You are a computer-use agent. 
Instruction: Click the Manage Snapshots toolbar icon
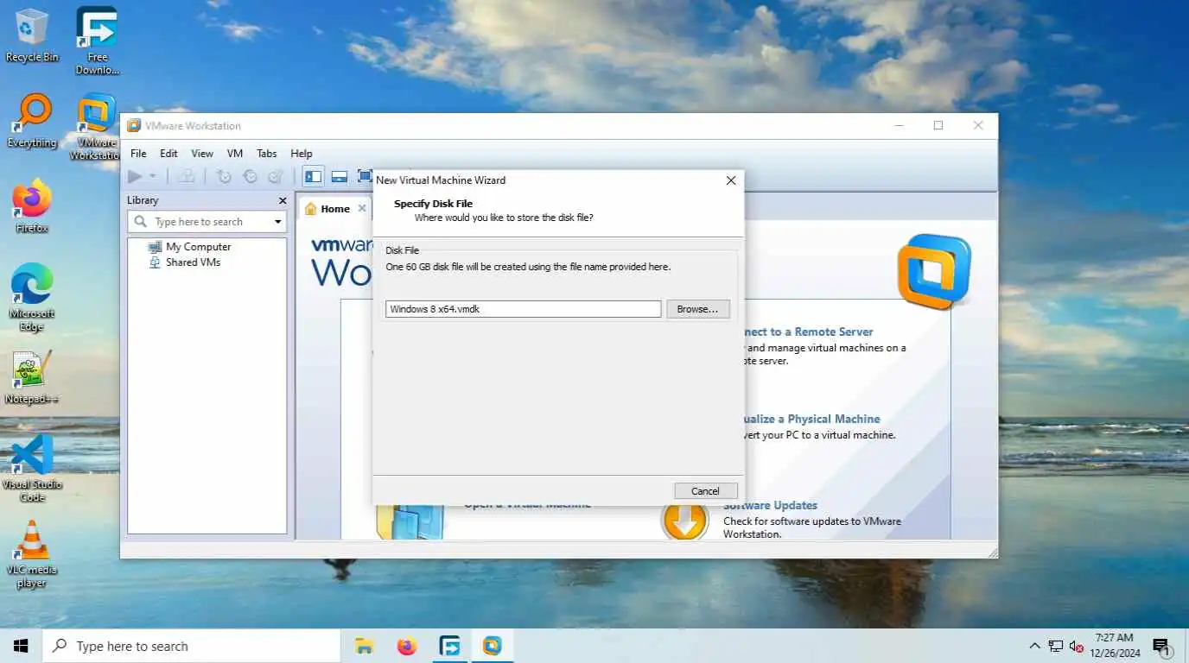pyautogui.click(x=276, y=176)
